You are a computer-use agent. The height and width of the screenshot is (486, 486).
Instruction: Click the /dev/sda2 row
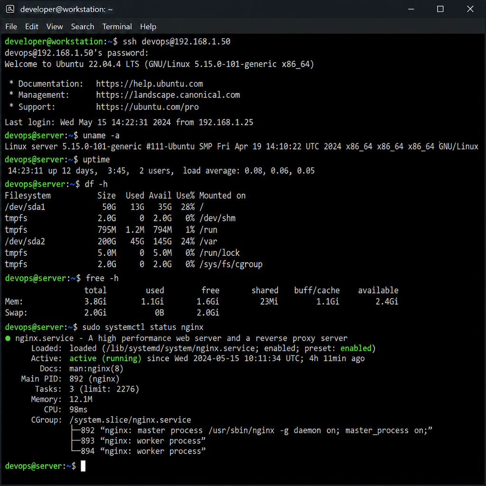pos(111,242)
